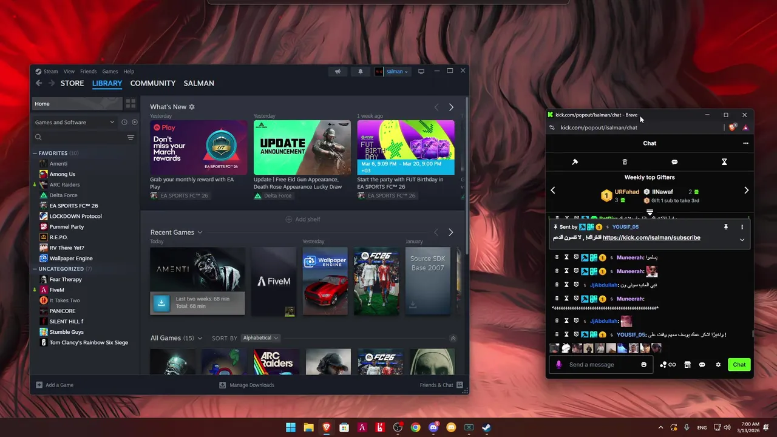
Task: Unpin the pinned message pin icon
Action: click(725, 227)
